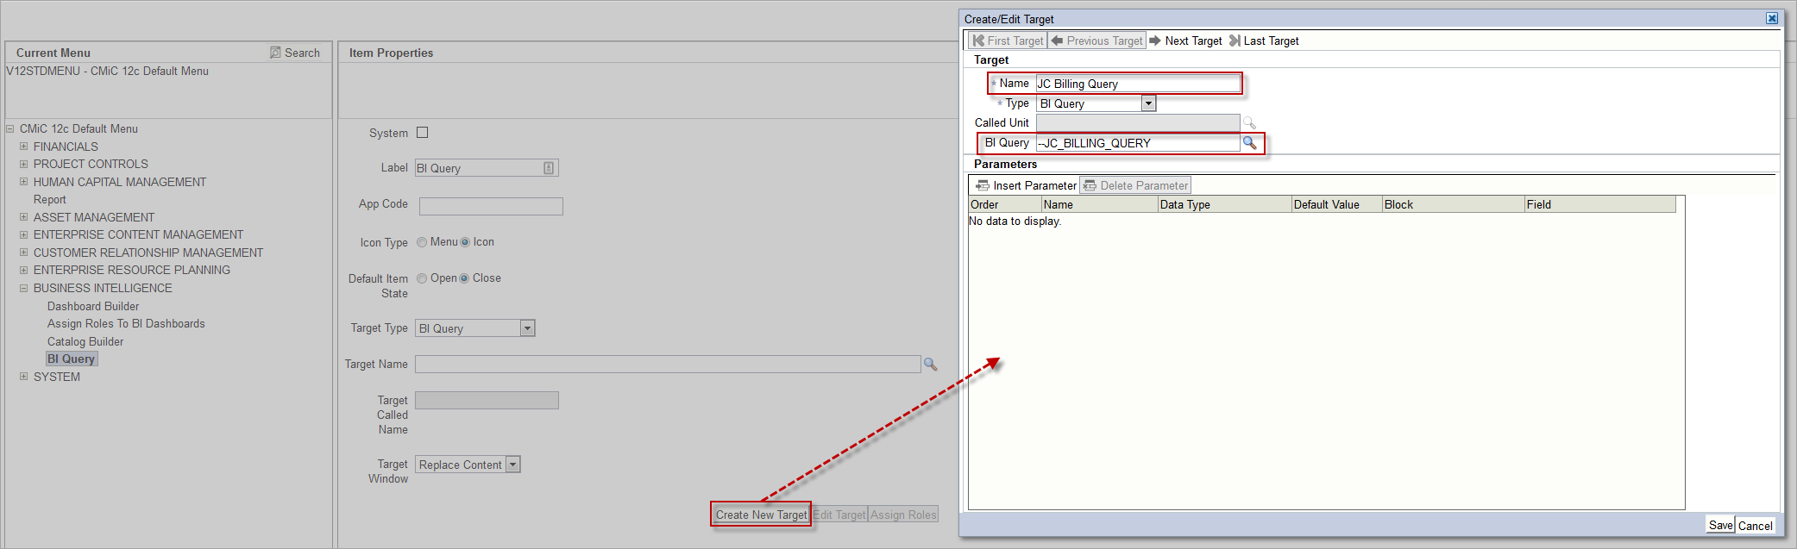Viewport: 1797px width, 549px height.
Task: Click the App Code input field
Action: pyautogui.click(x=491, y=206)
